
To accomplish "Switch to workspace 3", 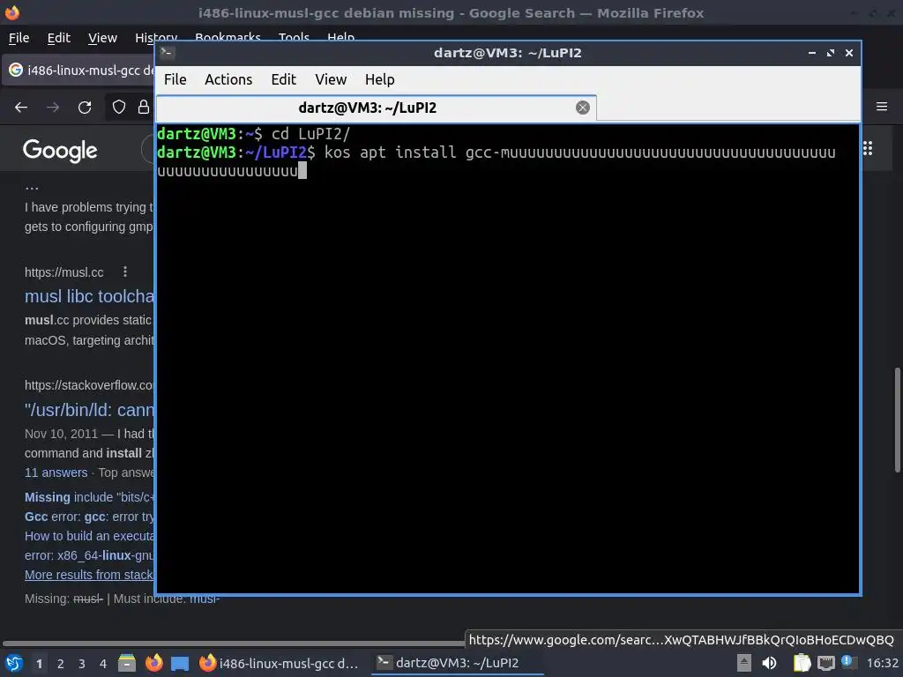I will pyautogui.click(x=82, y=664).
